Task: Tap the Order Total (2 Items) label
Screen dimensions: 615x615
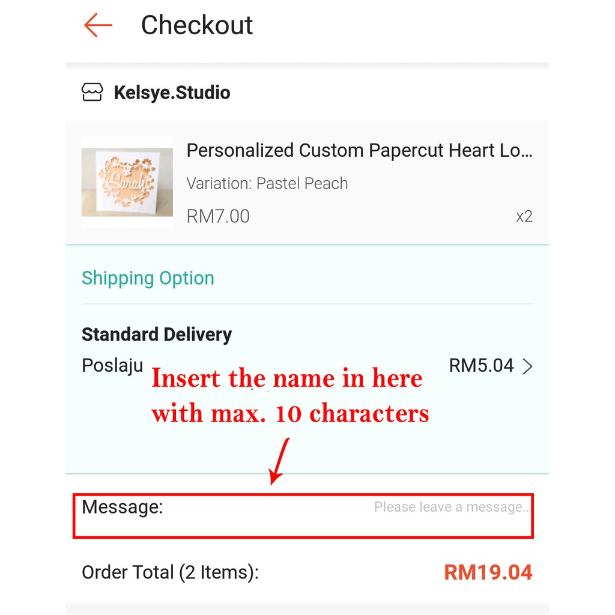Action: point(170,572)
